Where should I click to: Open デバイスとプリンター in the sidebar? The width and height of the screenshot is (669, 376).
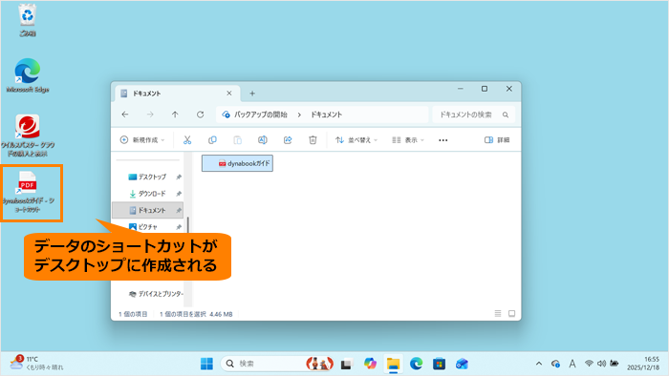[x=156, y=294]
